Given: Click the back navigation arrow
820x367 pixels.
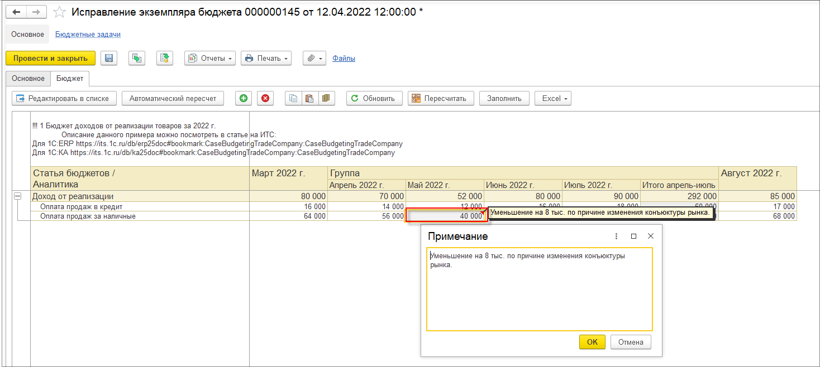Looking at the screenshot, I should [x=17, y=12].
